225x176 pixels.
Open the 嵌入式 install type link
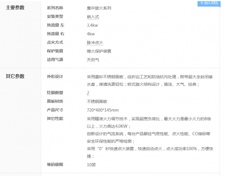(x=93, y=17)
